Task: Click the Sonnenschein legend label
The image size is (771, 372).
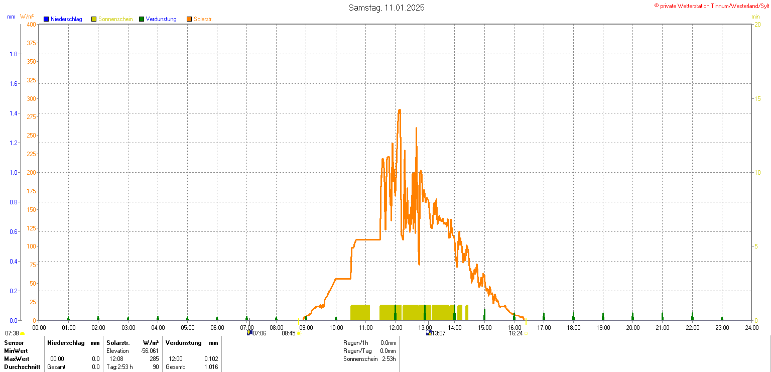Action: click(115, 19)
